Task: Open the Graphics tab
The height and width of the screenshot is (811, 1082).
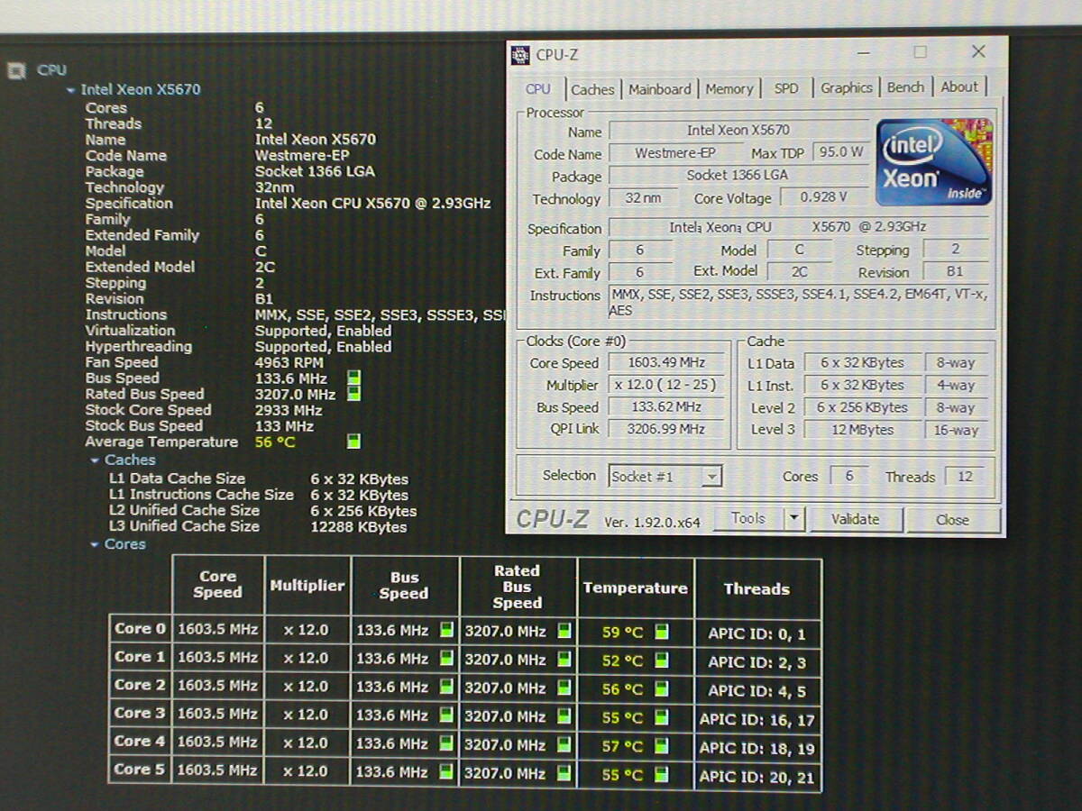Action: coord(847,87)
